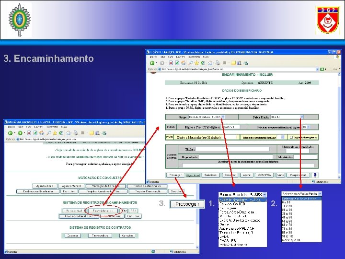This screenshot has height=259, width=345.
Task: Click Print icon in Encaminhamento browser toolbar
Action: [x=218, y=63]
